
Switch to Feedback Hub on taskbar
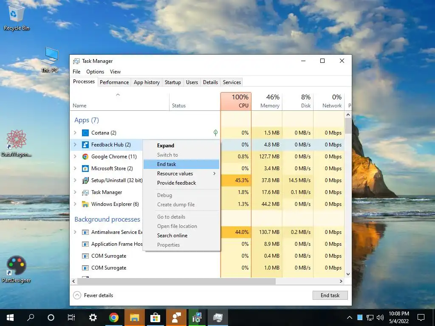(x=176, y=318)
